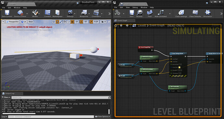Click the Find binoculars icon
Viewport: 224px width, 119px height.
pyautogui.click(x=150, y=14)
